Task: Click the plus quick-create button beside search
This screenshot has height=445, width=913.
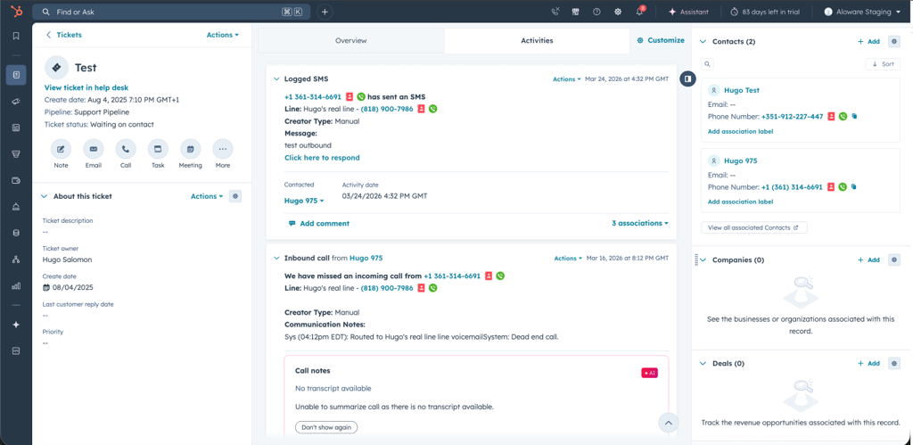Action: click(325, 12)
